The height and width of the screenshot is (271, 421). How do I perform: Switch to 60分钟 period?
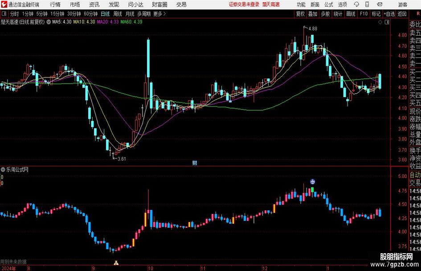click(x=90, y=14)
